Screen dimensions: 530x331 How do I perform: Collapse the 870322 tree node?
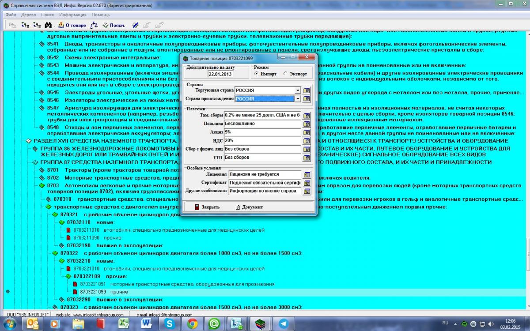tap(55, 253)
